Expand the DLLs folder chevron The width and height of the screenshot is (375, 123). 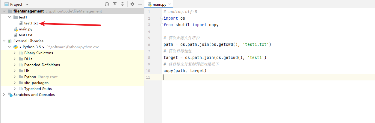coord(15,59)
